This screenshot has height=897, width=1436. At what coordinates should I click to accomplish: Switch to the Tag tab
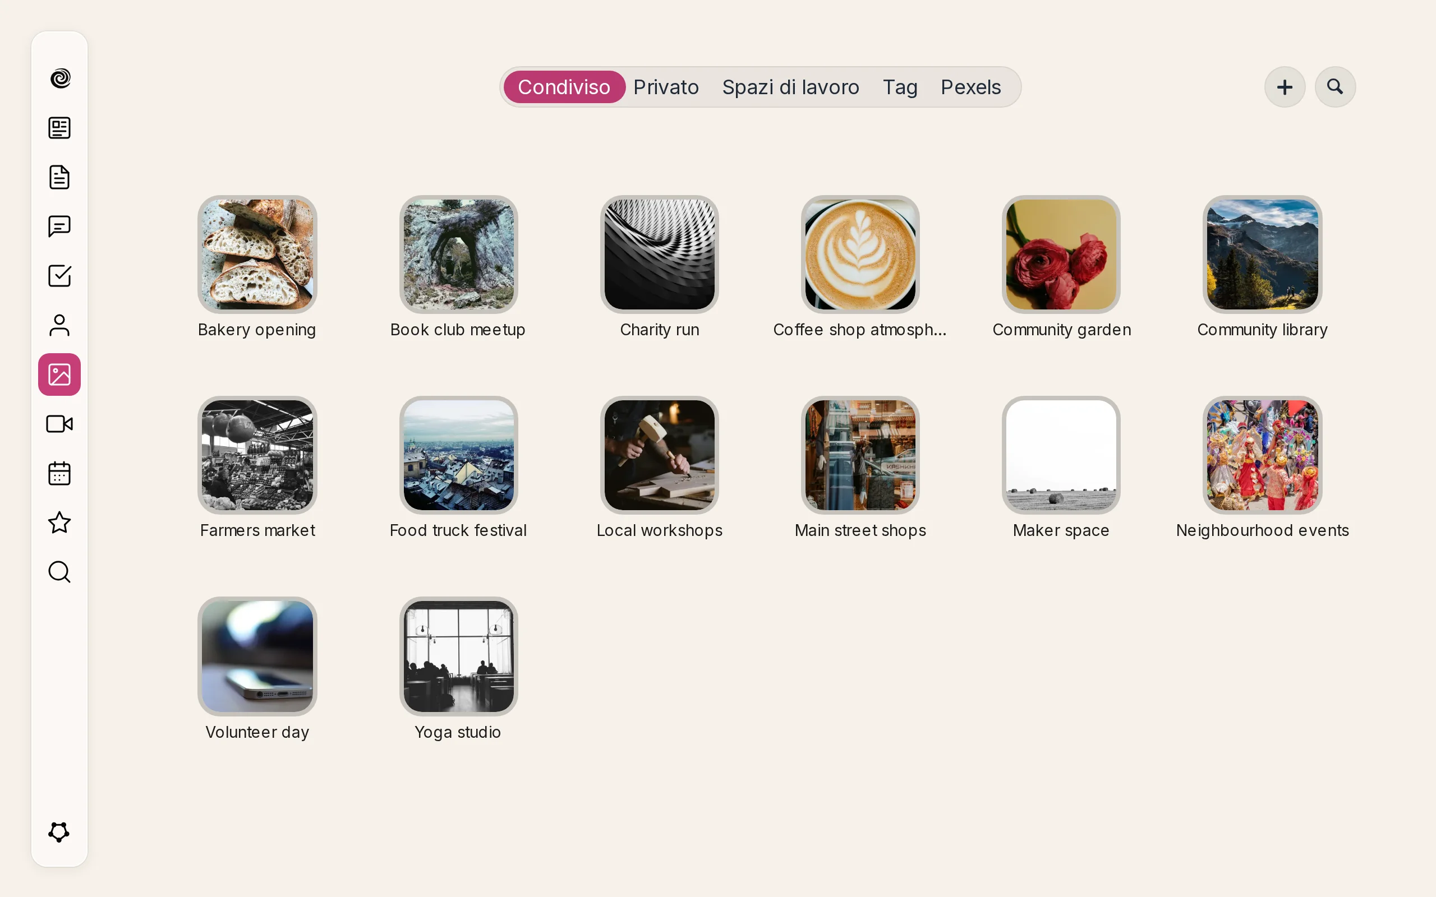tap(900, 87)
